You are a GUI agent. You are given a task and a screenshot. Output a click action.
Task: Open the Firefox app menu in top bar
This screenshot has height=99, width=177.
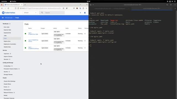point(13,1)
